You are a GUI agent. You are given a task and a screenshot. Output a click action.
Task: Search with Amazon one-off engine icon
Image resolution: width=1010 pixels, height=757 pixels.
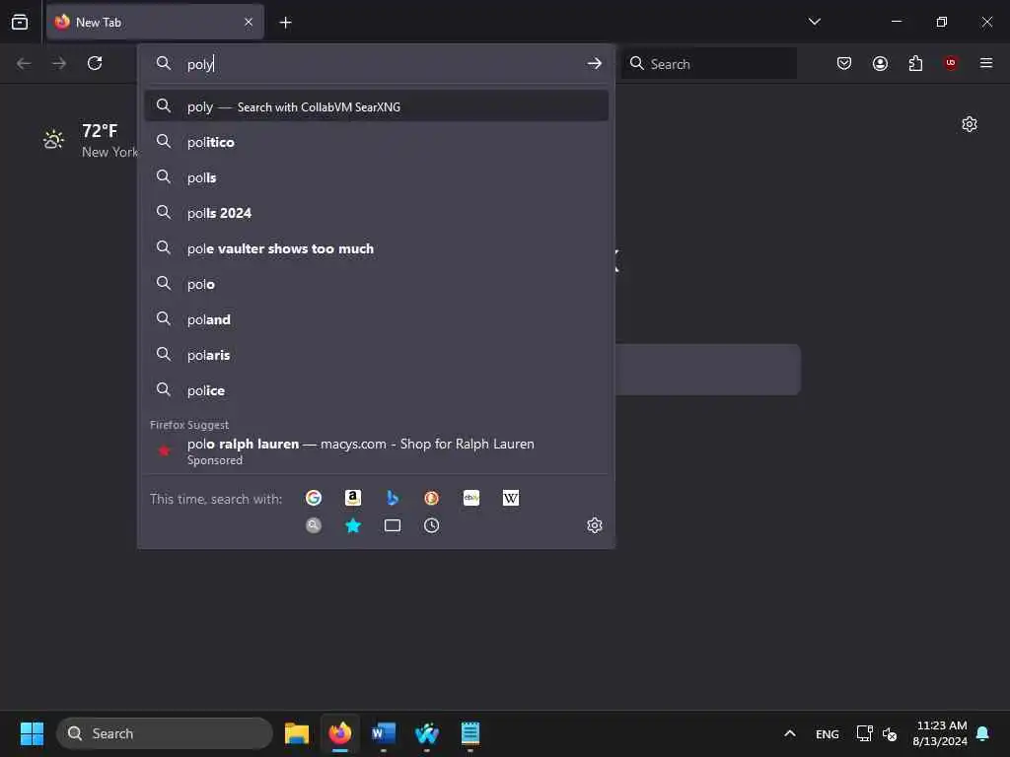pos(353,498)
